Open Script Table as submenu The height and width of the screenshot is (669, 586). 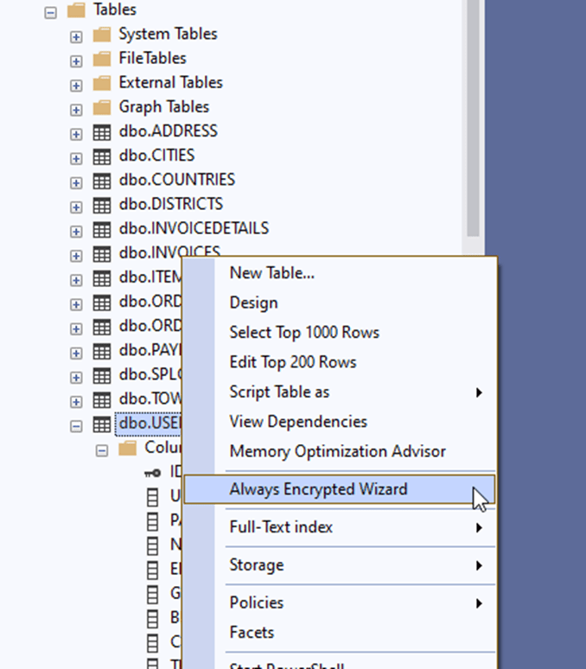coord(279,392)
